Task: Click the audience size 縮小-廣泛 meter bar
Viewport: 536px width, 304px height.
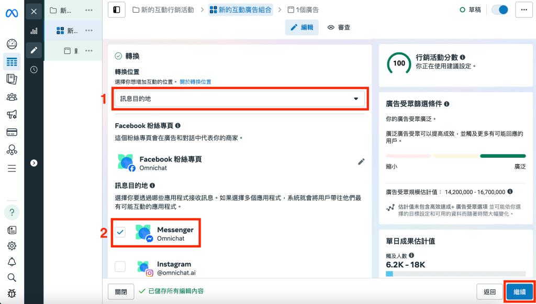Action: (x=455, y=156)
